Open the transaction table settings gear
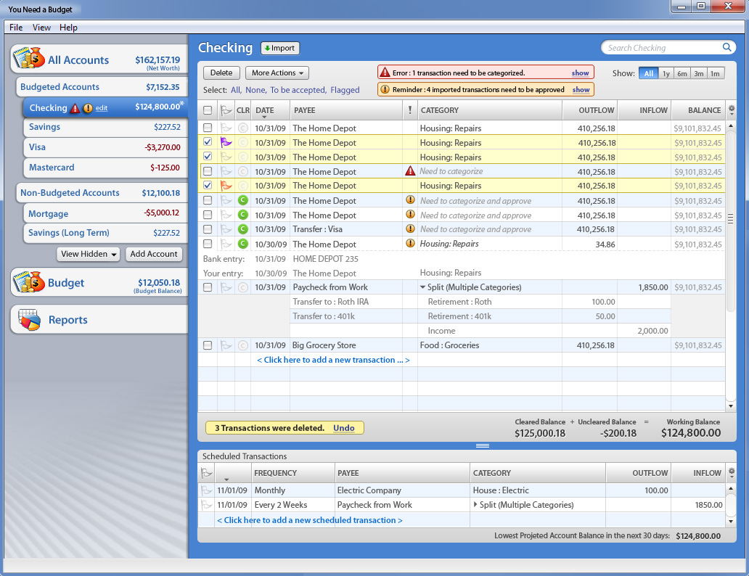The height and width of the screenshot is (576, 749). click(732, 110)
